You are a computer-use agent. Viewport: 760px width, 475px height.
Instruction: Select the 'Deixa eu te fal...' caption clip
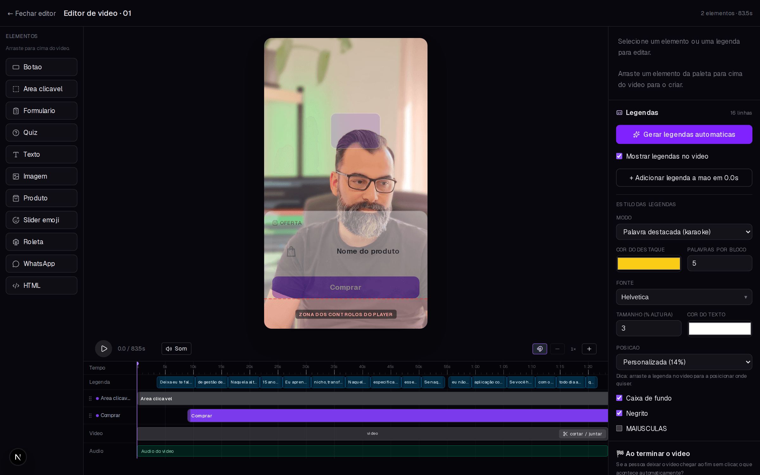coord(176,382)
